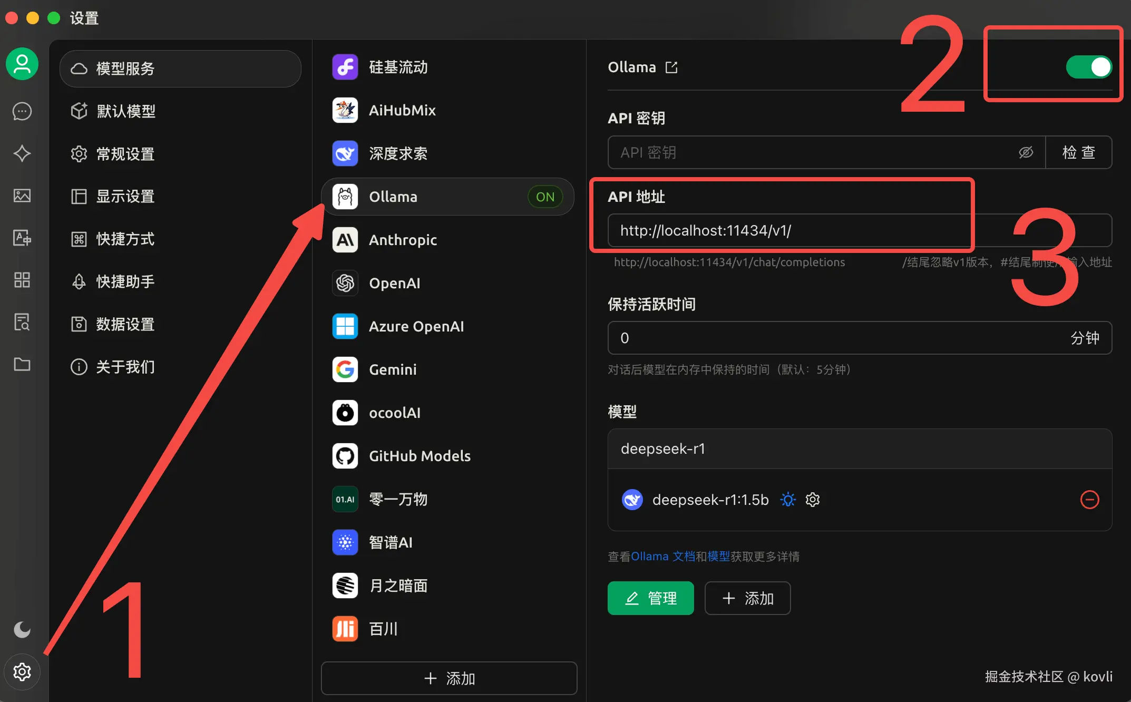Toggle API key visibility eye icon
This screenshot has width=1131, height=702.
[1026, 153]
